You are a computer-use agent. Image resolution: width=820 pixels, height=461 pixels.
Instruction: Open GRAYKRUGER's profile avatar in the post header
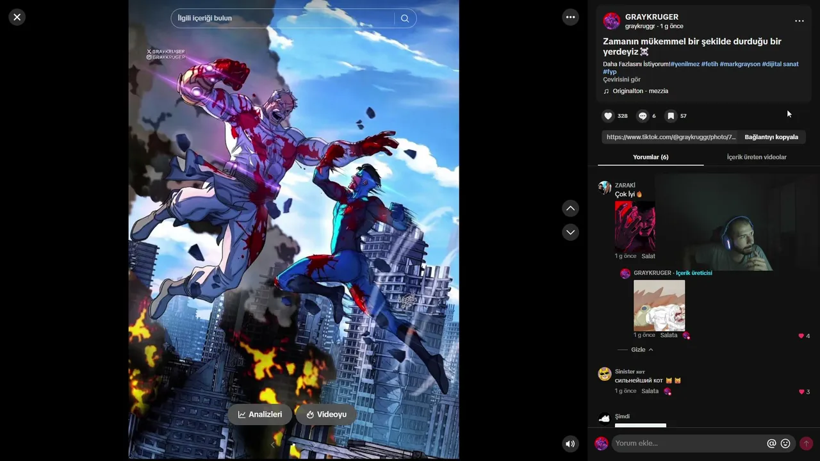point(612,21)
